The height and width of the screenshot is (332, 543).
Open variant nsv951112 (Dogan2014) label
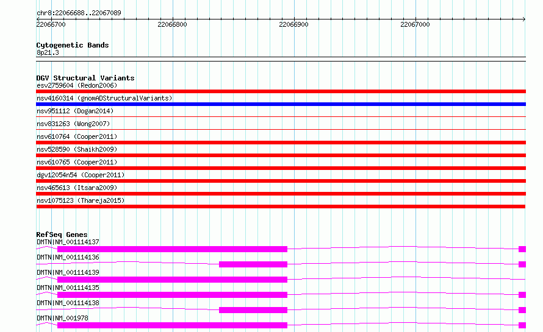(75, 111)
